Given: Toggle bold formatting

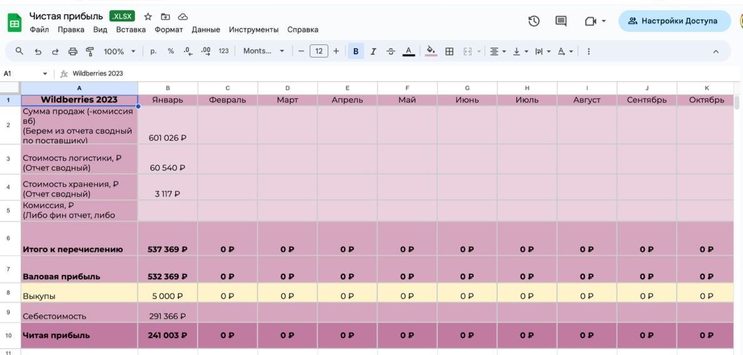Looking at the screenshot, I should (356, 51).
